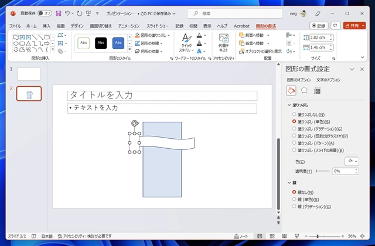
Task: Select 塗りつぶし (グラデーション) radio option
Action: 294,129
